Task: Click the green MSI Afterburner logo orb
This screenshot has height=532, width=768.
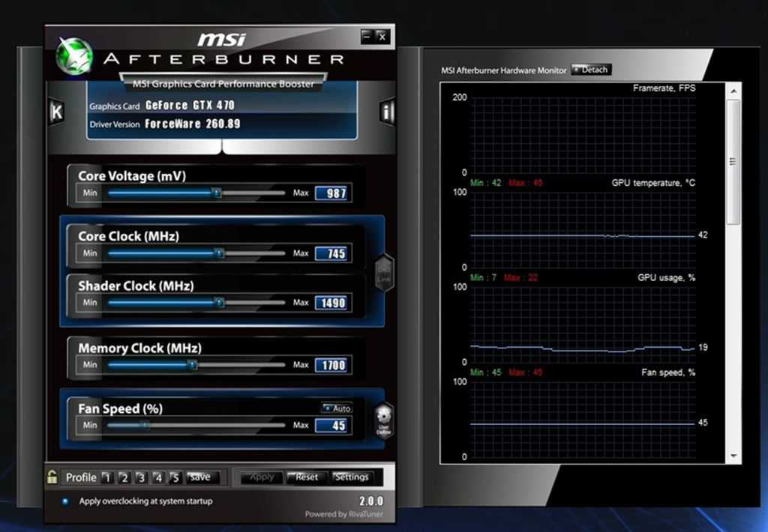Action: coord(74,55)
